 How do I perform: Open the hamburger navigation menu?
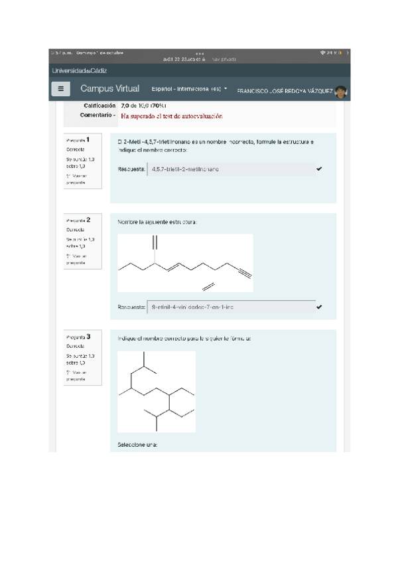(x=61, y=89)
